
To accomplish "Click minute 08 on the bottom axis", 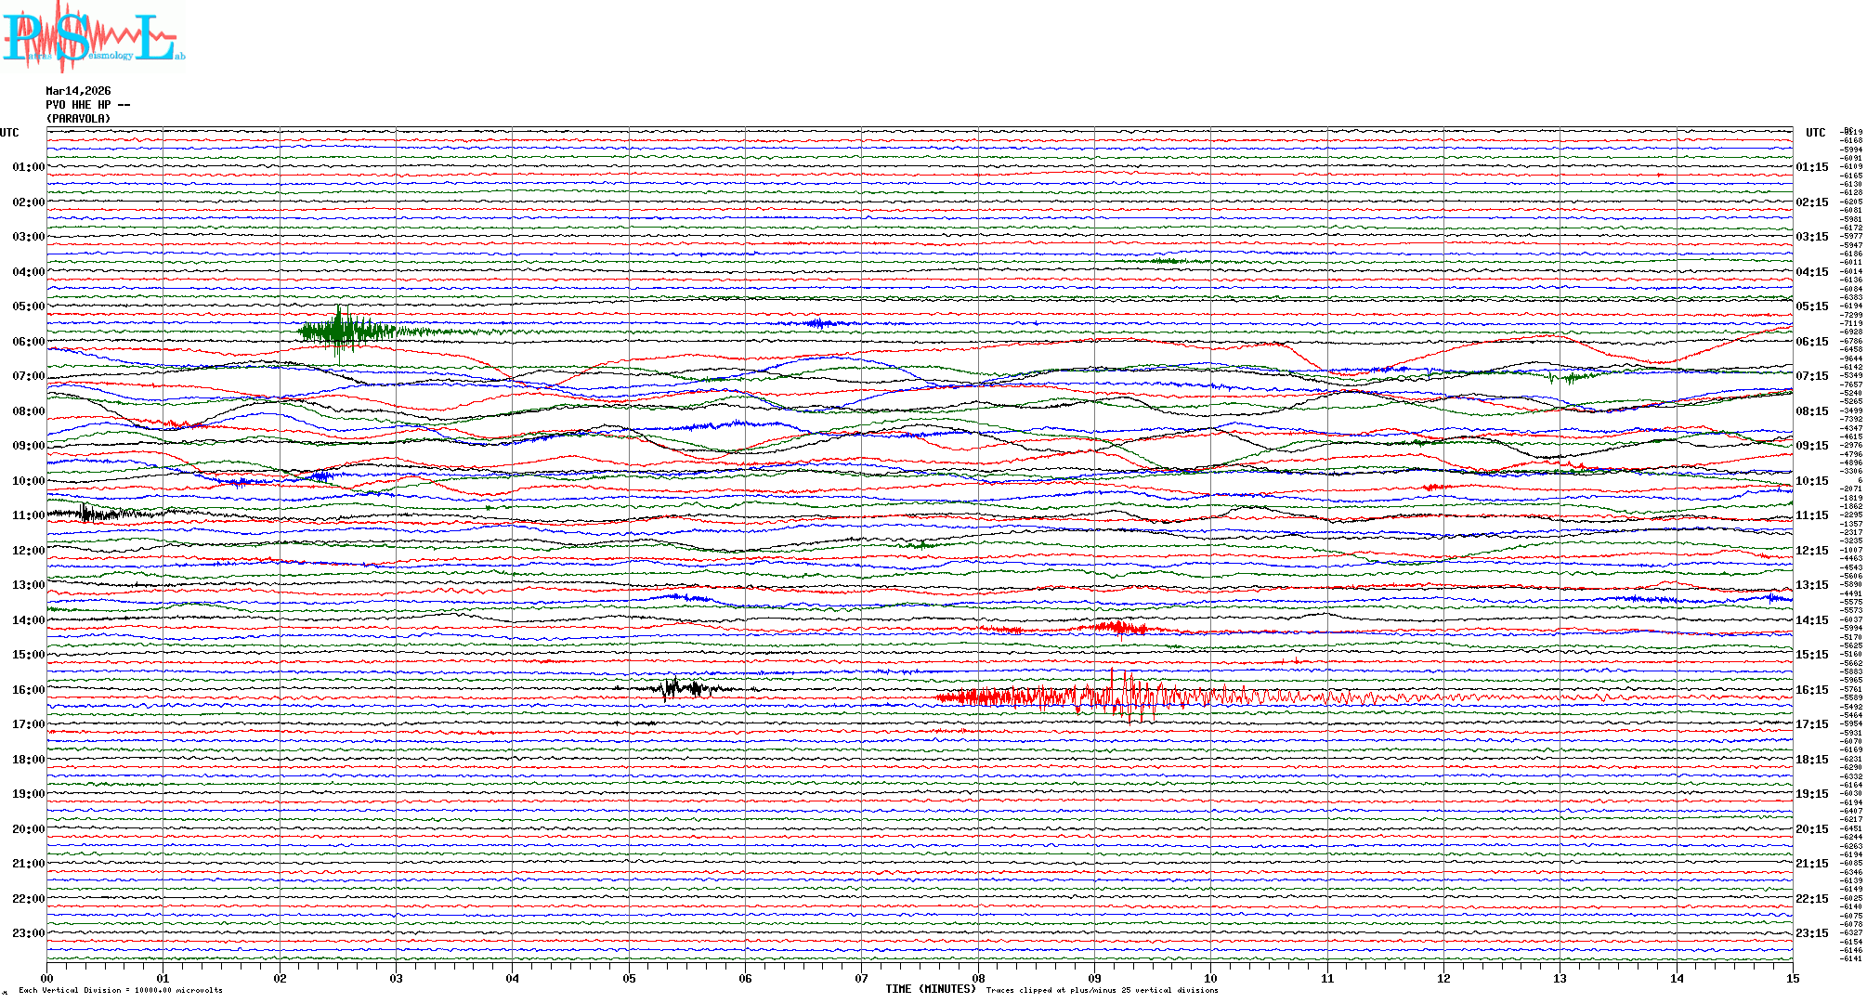I will [x=978, y=978].
